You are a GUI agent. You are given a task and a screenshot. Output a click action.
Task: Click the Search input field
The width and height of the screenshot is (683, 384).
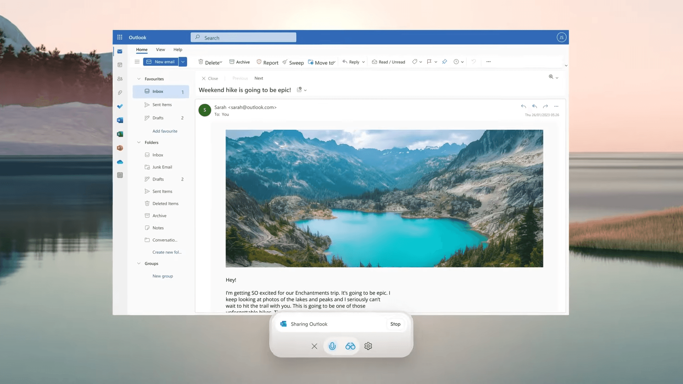click(x=243, y=38)
